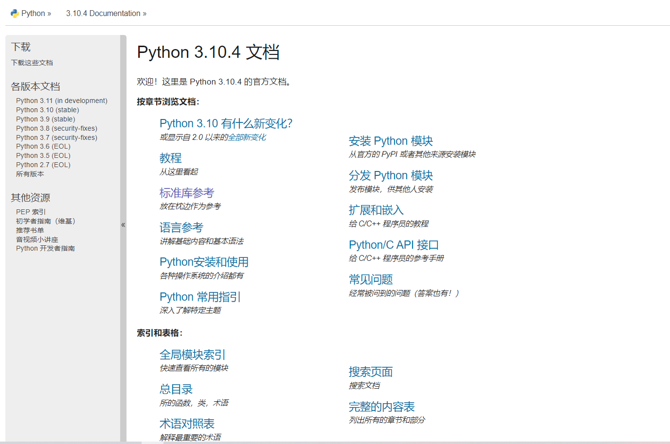Collapse the sidebar with the « toggle
670x444 pixels.
tap(123, 225)
